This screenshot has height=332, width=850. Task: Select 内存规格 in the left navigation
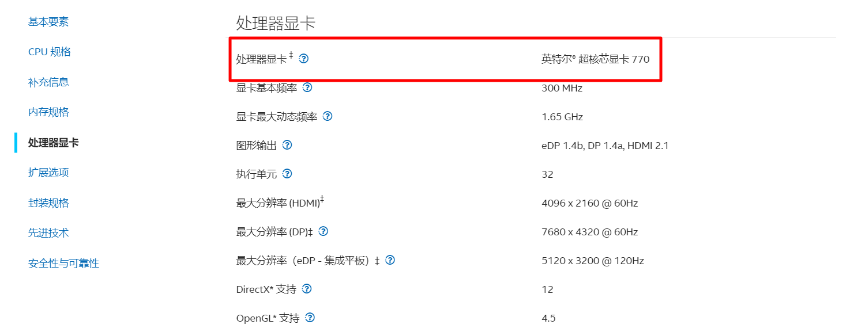coord(48,112)
